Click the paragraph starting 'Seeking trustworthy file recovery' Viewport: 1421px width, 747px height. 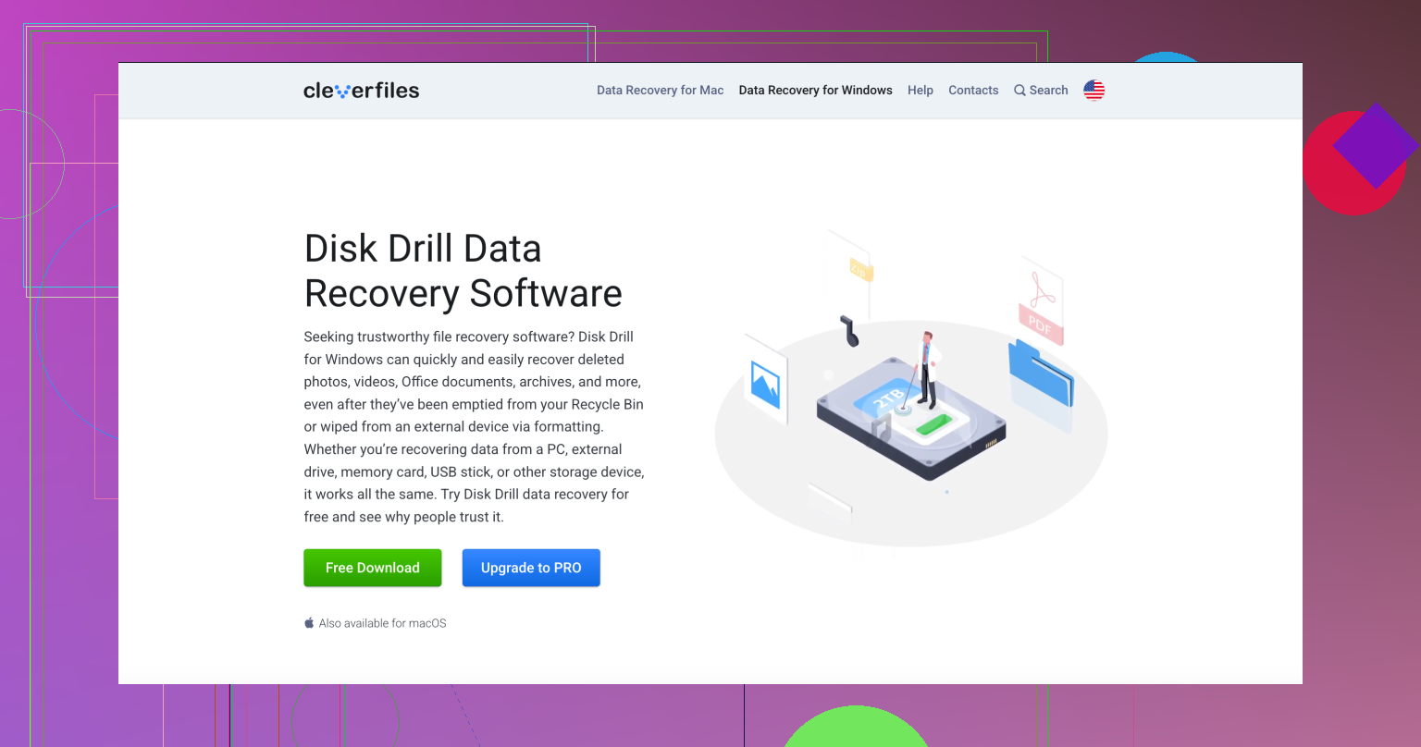[x=475, y=426]
